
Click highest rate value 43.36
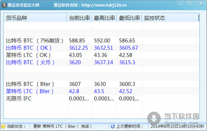[x=100, y=55]
